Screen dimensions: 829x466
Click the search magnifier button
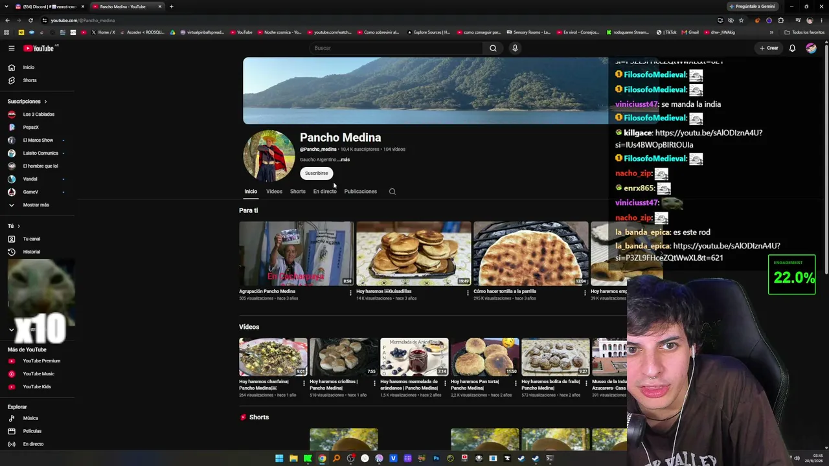(x=493, y=48)
